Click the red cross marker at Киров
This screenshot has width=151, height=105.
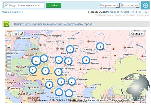pos(88,41)
